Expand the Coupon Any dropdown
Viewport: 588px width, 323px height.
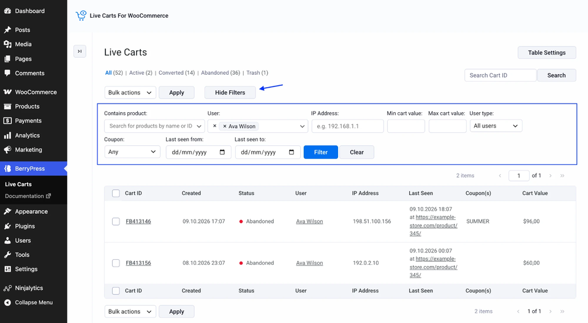coord(132,152)
